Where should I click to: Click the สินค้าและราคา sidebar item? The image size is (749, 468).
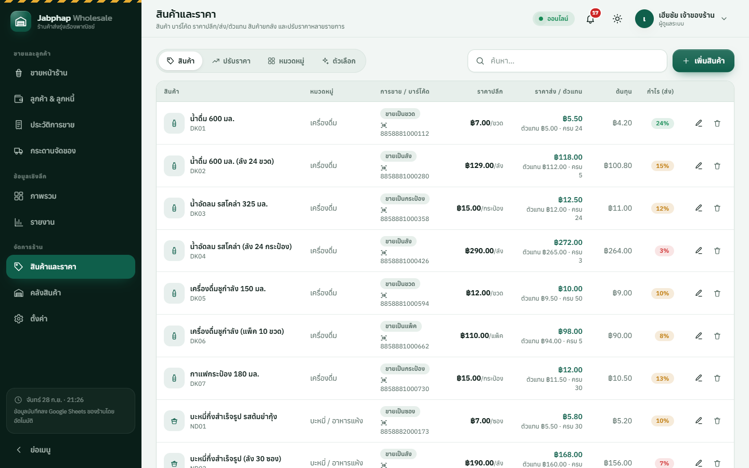(x=71, y=267)
